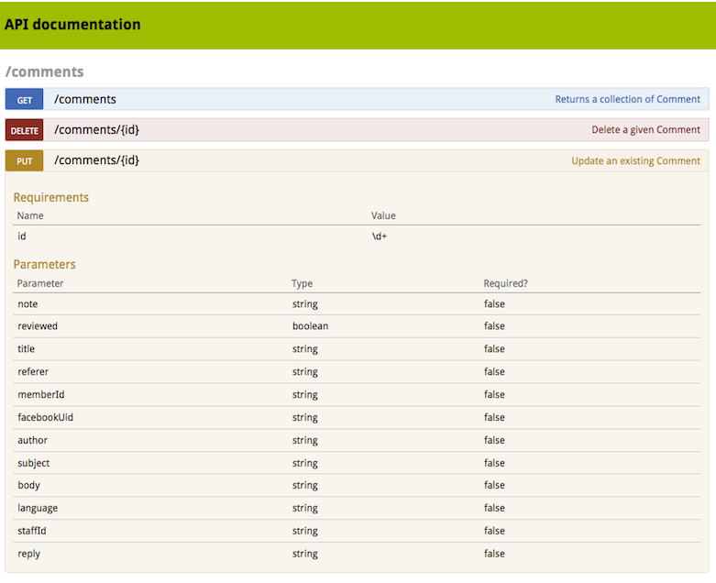
Task: Click 'Update an existing Comment' description
Action: click(635, 160)
